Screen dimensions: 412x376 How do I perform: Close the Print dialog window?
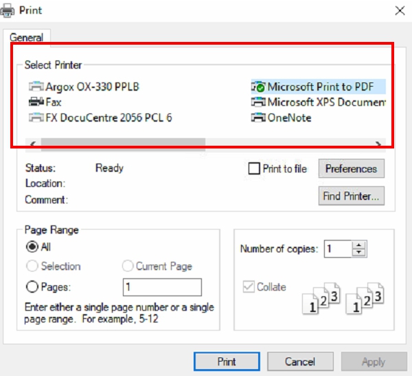tap(400, 10)
